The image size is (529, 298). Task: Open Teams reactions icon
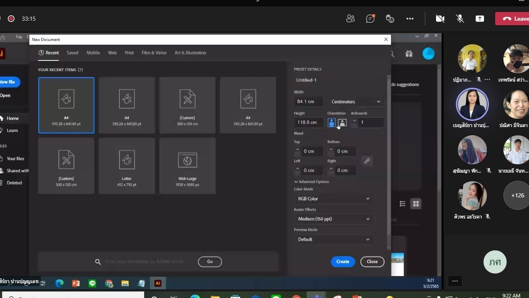(x=390, y=19)
